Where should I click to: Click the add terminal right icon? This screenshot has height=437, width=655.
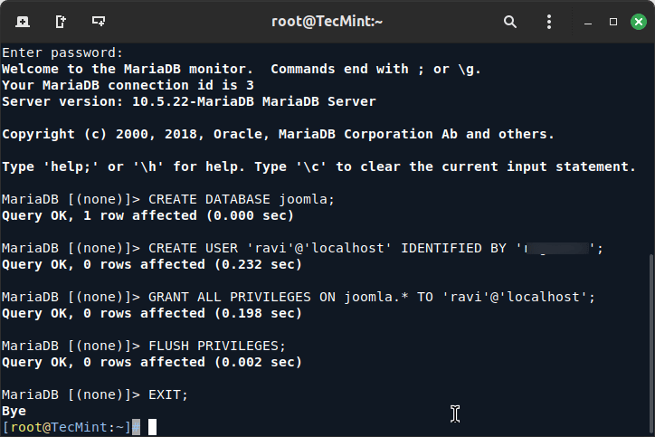click(x=61, y=21)
